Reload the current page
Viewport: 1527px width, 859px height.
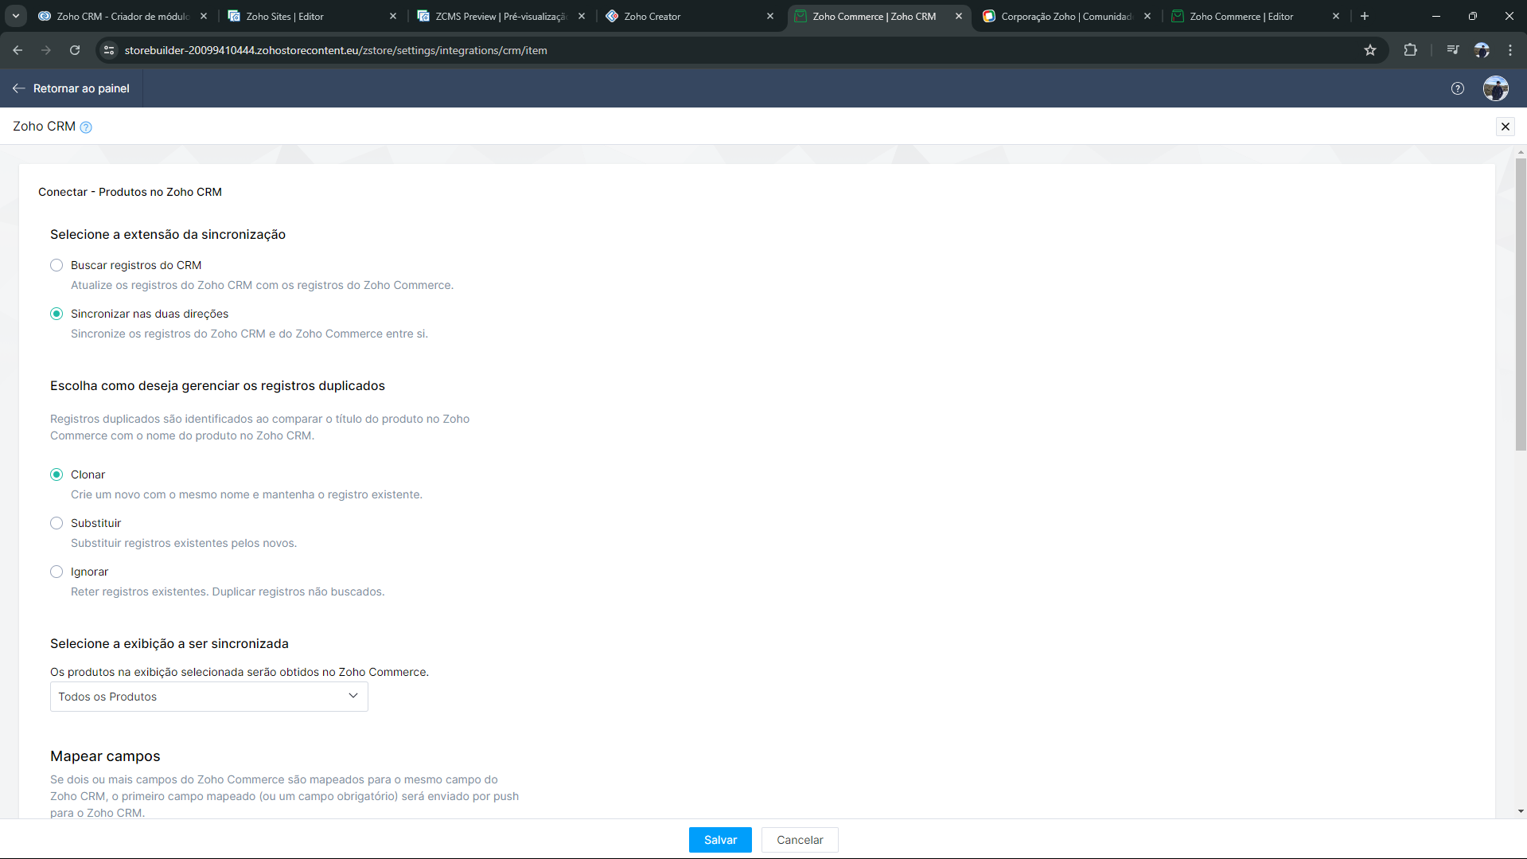coord(75,50)
